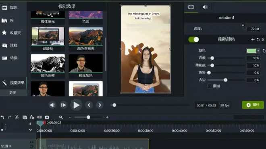Expand the track options chevron below plus
Viewport: 266px width, 149px height.
click(x=30, y=130)
